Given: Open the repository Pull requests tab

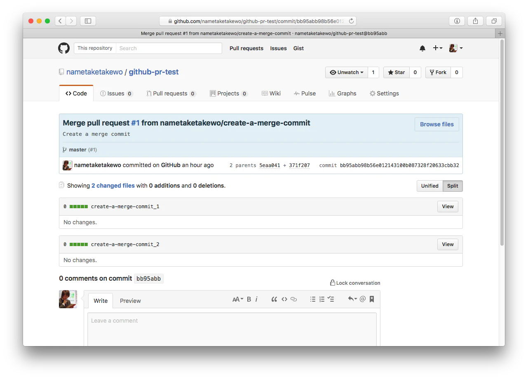Looking at the screenshot, I should 171,93.
